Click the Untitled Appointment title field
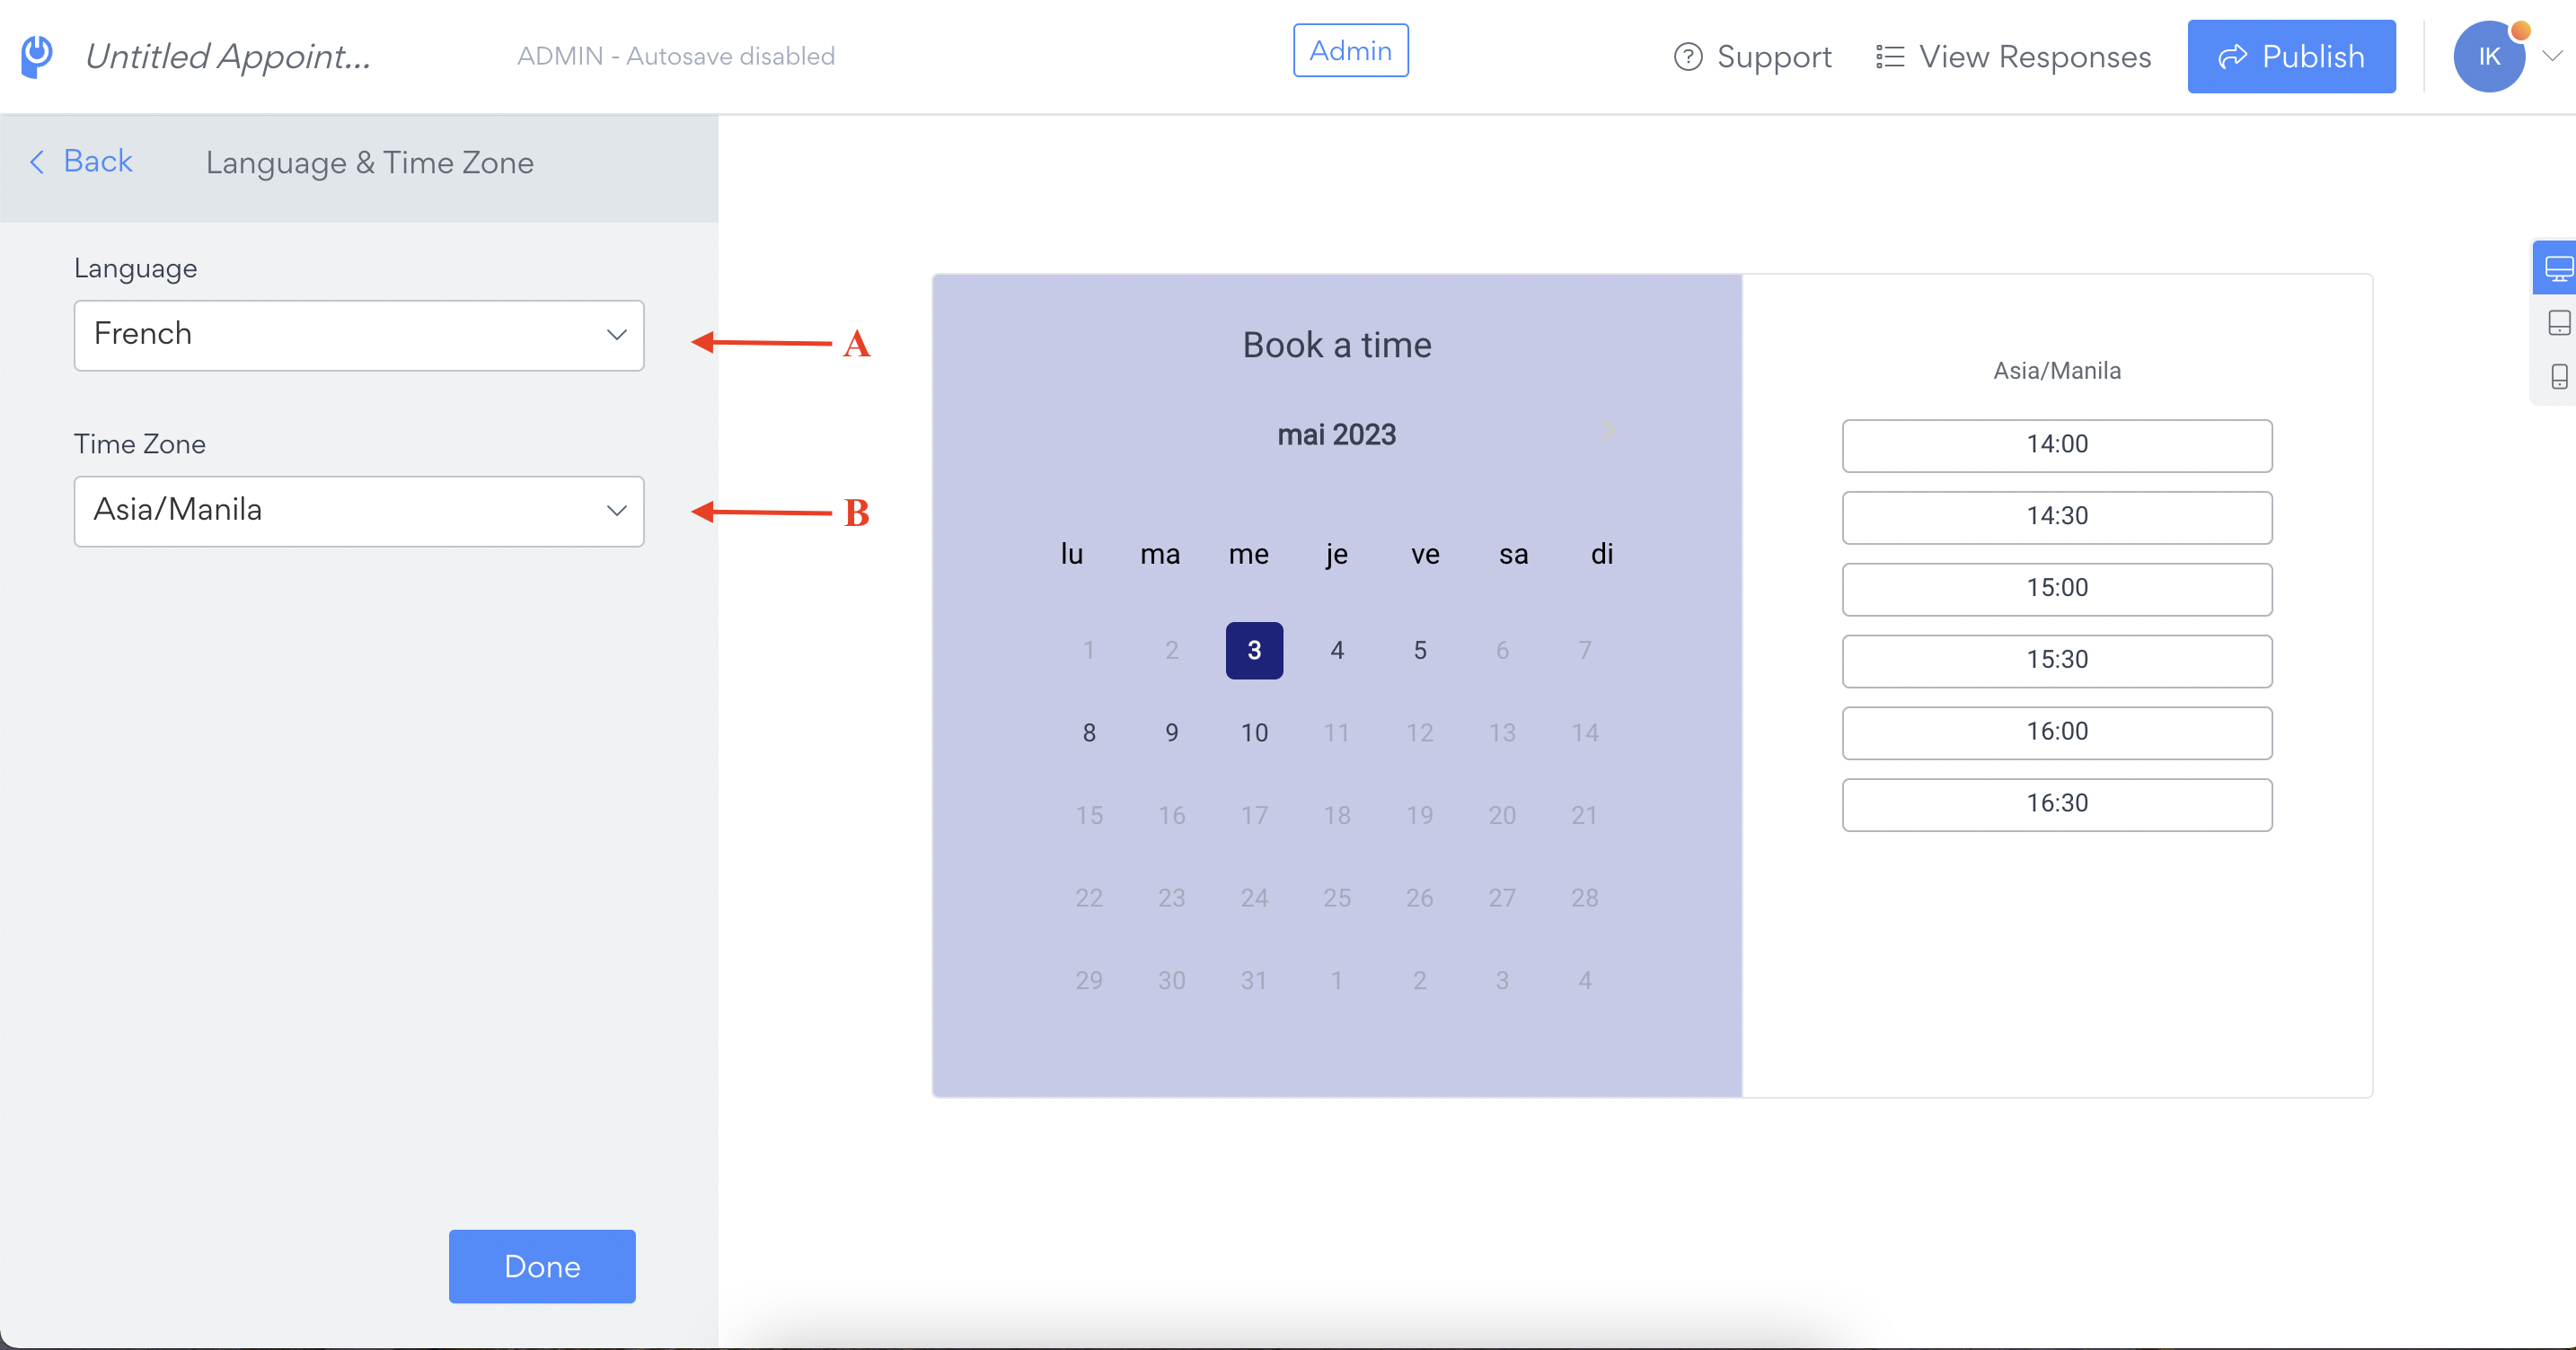This screenshot has width=2576, height=1350. click(228, 57)
